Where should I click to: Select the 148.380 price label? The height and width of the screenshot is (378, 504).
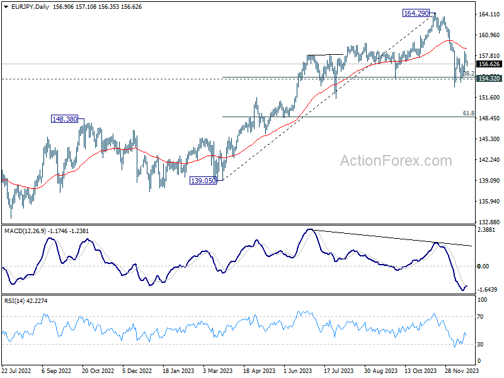coord(65,119)
